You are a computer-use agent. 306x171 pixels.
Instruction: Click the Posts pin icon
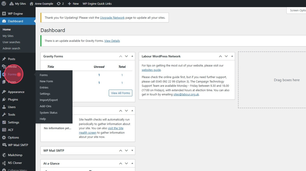pyautogui.click(x=4, y=59)
